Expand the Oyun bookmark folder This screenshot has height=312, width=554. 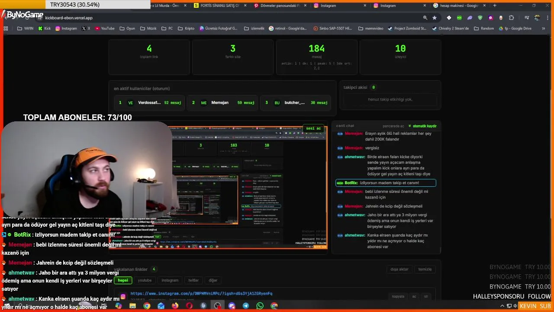coord(127,29)
